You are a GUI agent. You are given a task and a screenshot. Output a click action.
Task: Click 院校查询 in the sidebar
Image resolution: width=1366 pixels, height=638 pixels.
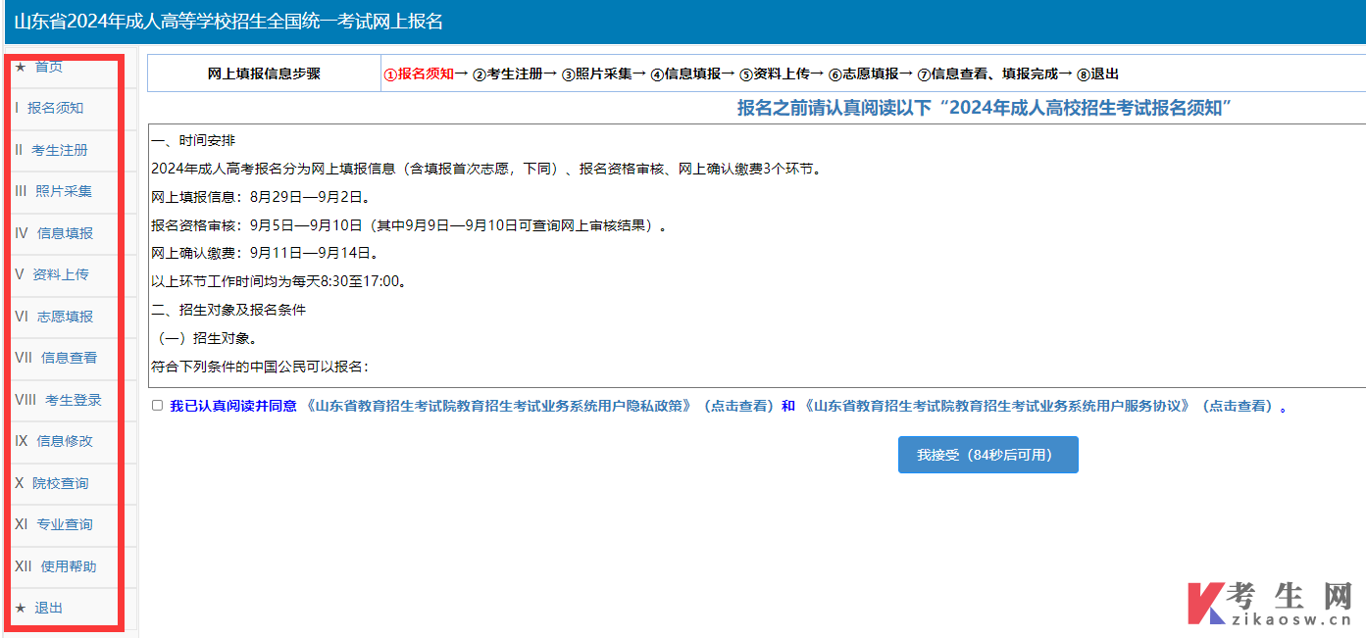60,483
